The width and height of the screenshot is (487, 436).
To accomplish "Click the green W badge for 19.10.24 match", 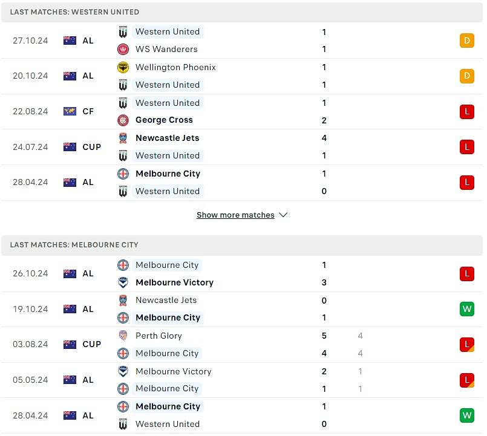I will point(467,309).
